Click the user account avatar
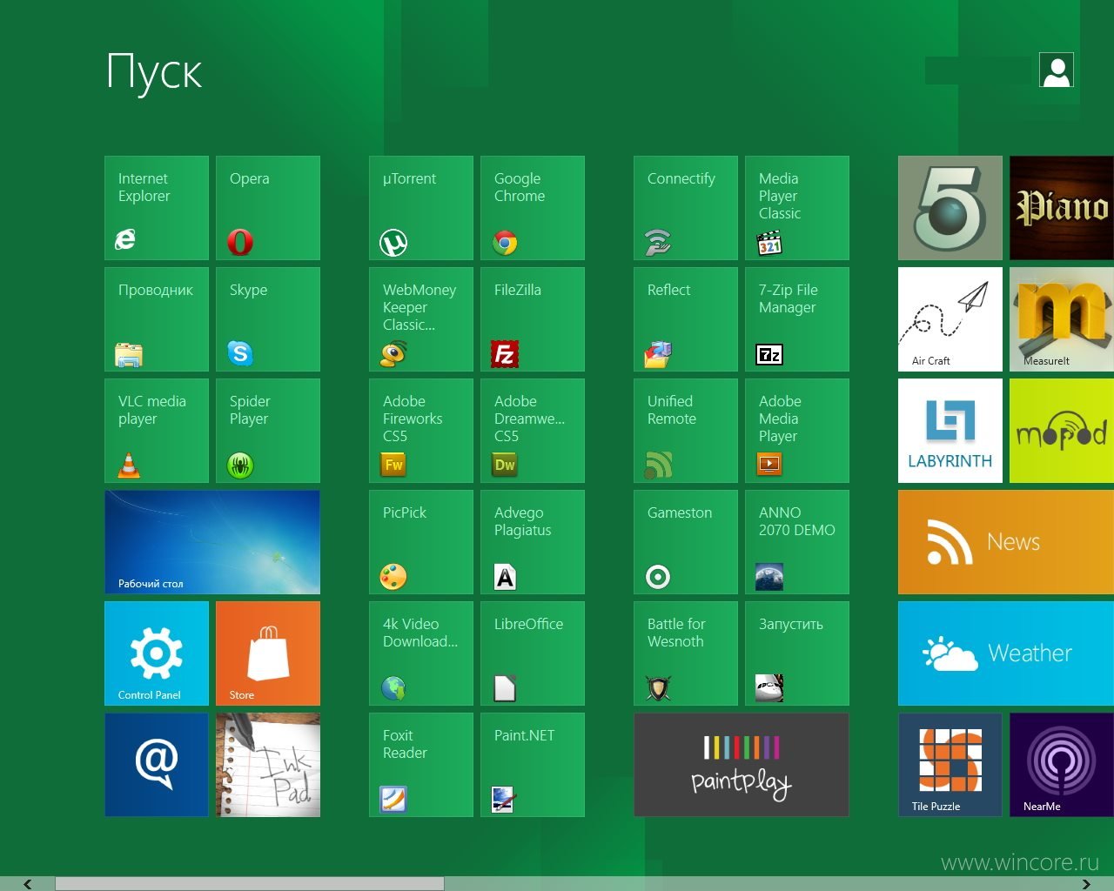The image size is (1114, 891). coord(1057,70)
